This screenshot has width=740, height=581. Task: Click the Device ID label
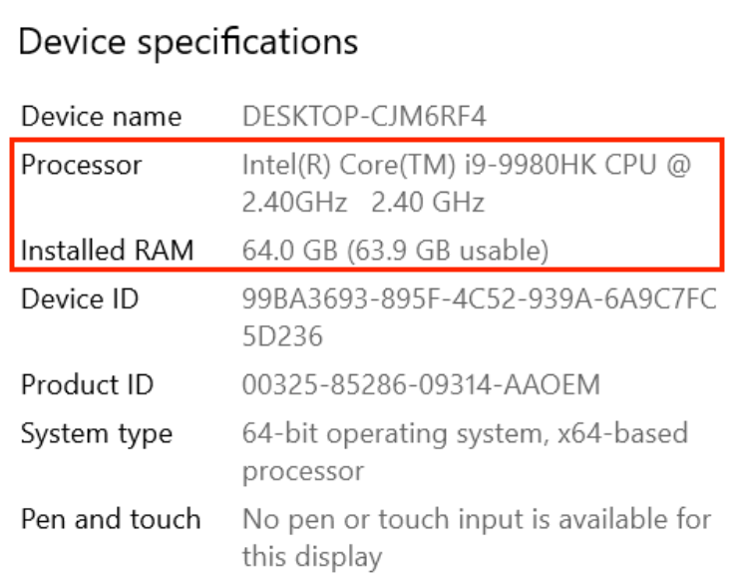pos(80,299)
